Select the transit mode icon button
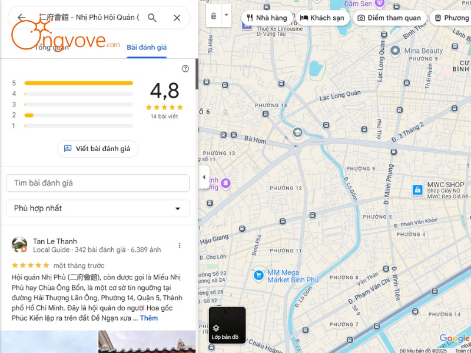 click(214, 16)
